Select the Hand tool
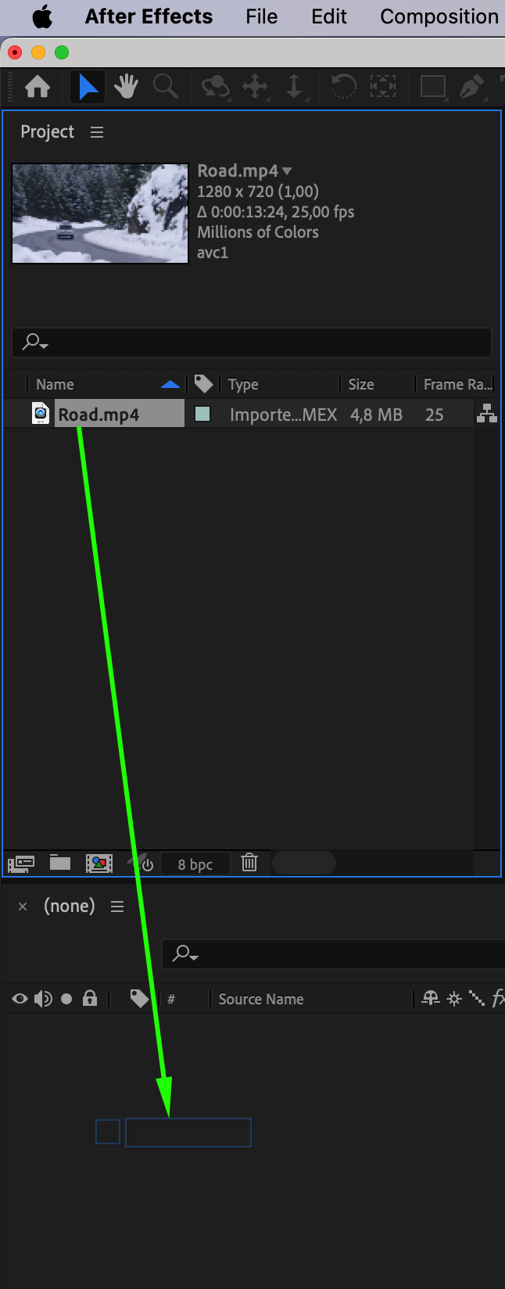Image resolution: width=505 pixels, height=1289 pixels. click(126, 86)
